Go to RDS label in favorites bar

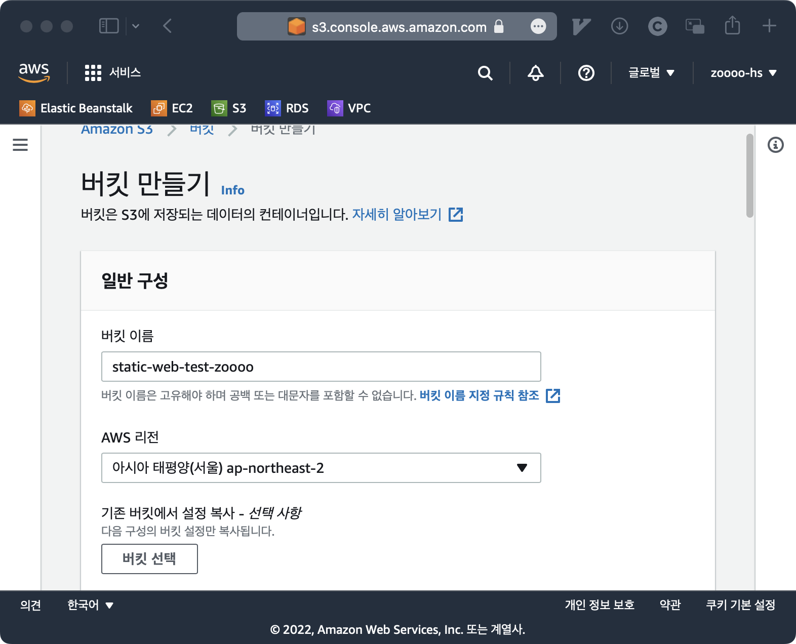point(297,108)
